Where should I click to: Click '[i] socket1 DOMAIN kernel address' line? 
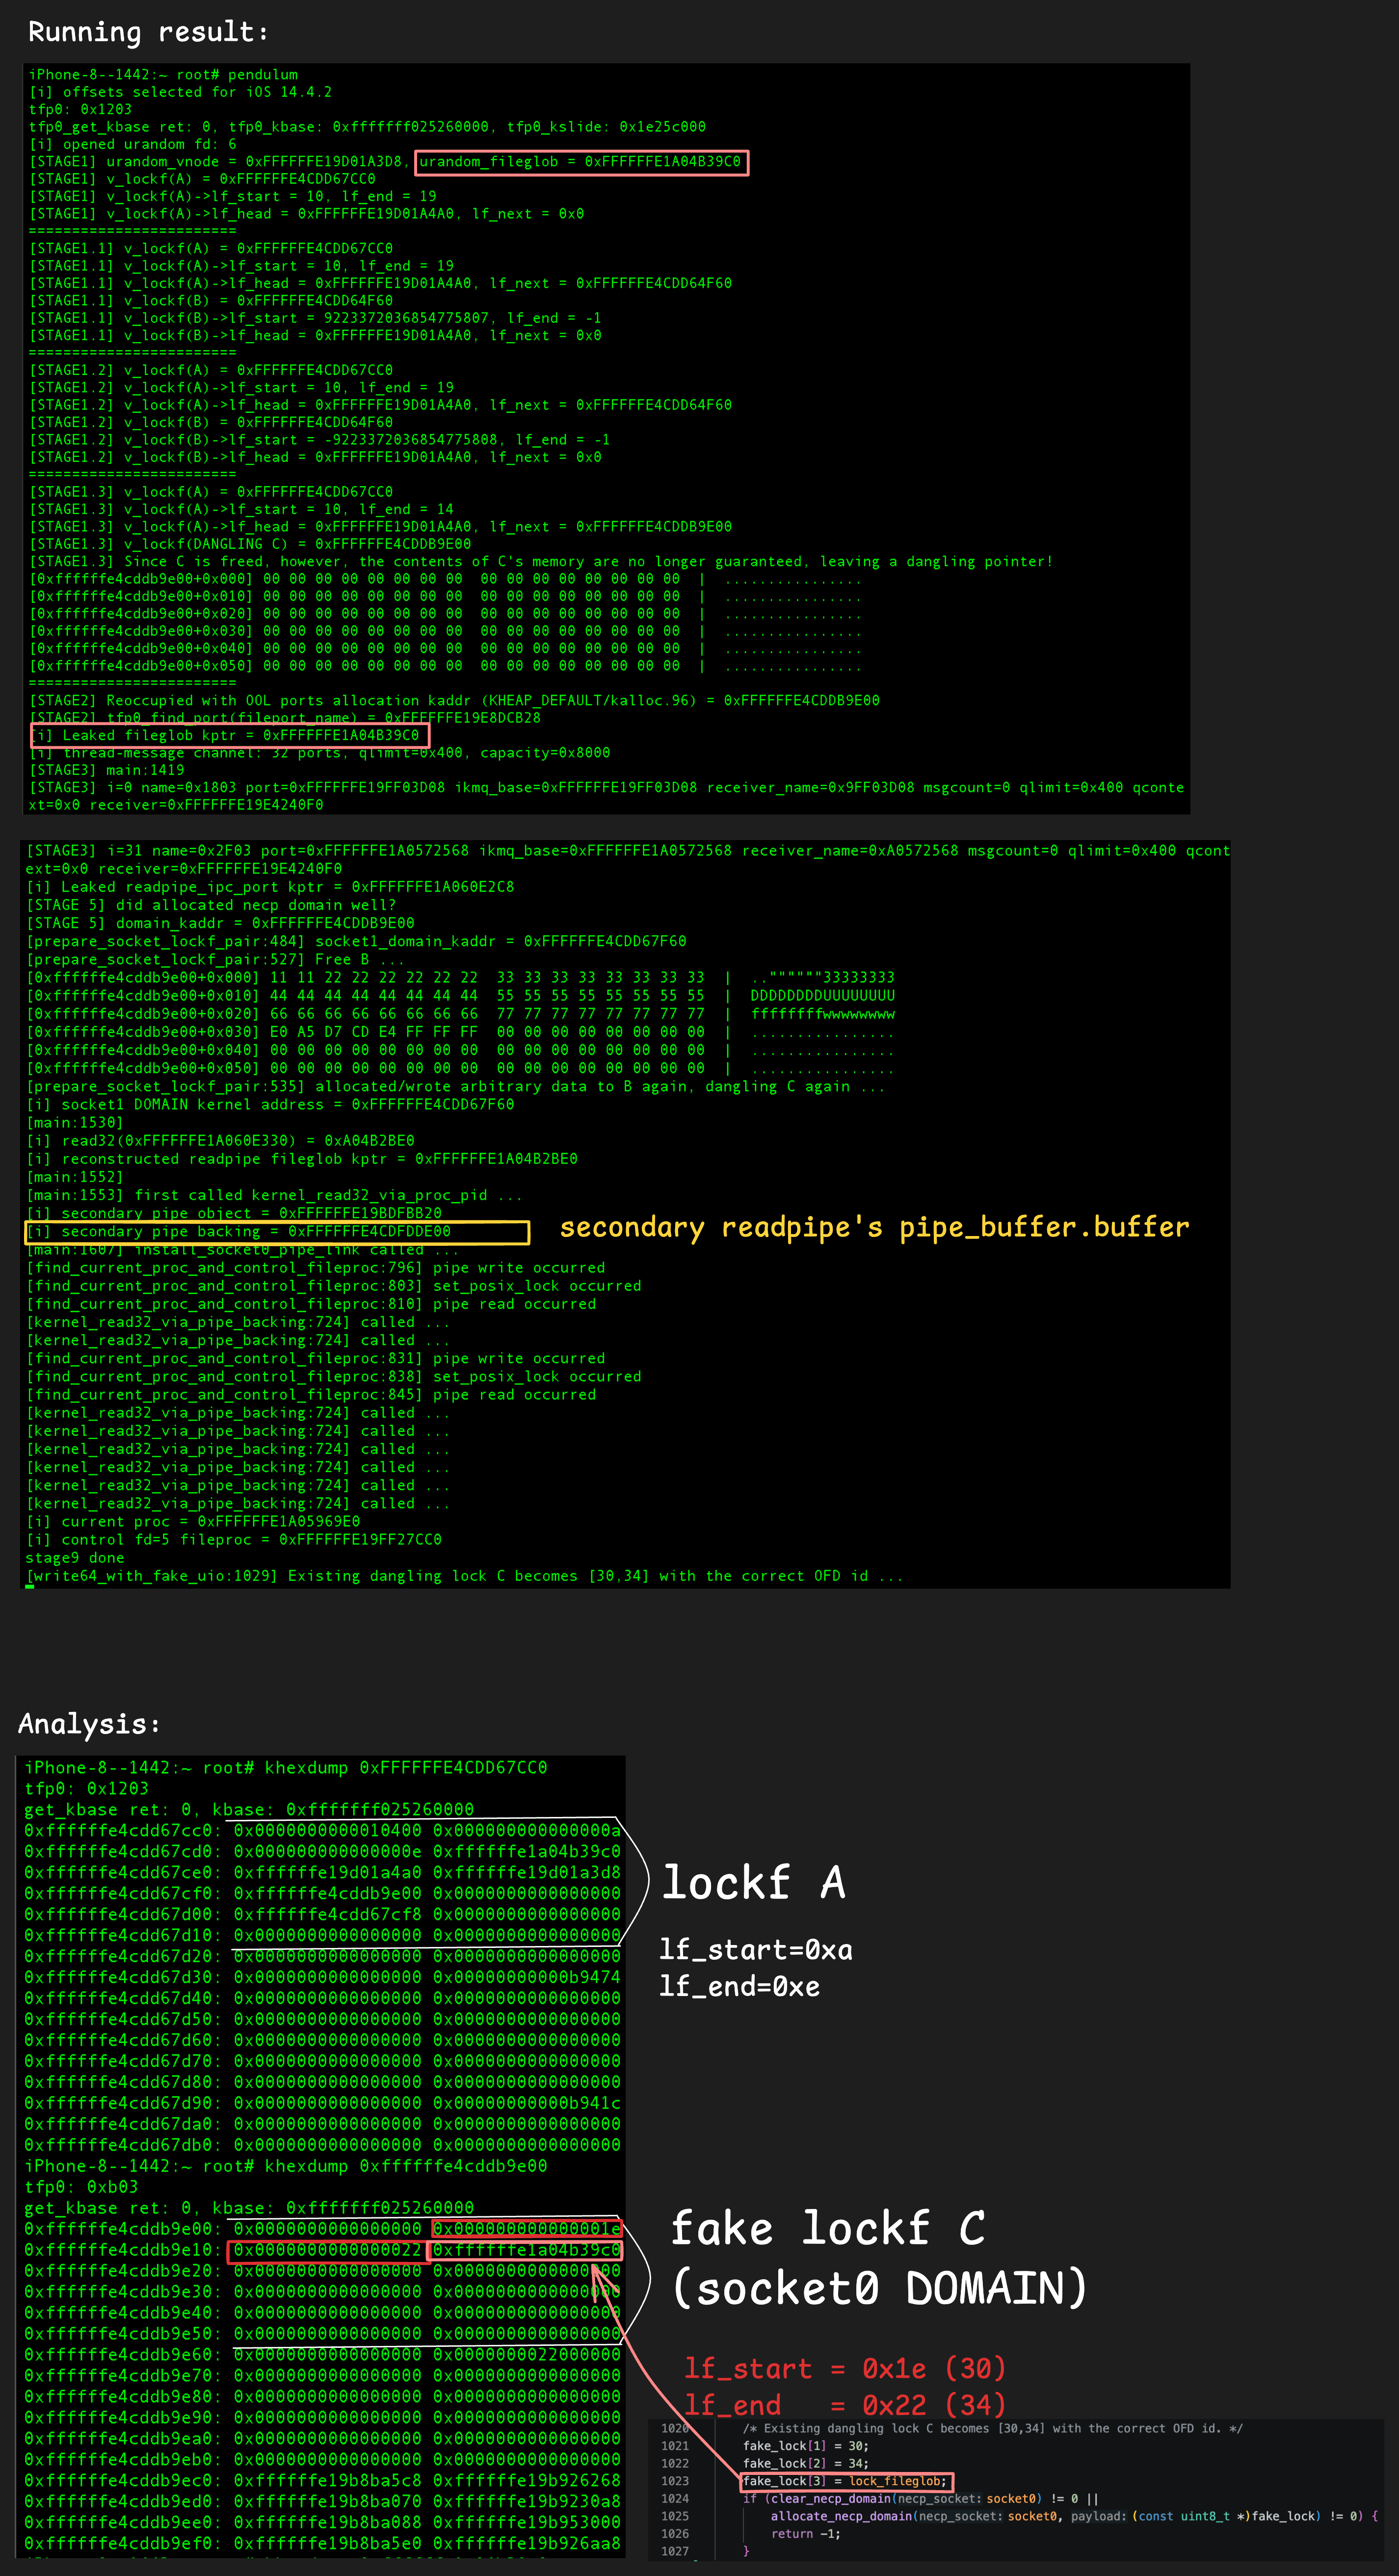(270, 1105)
